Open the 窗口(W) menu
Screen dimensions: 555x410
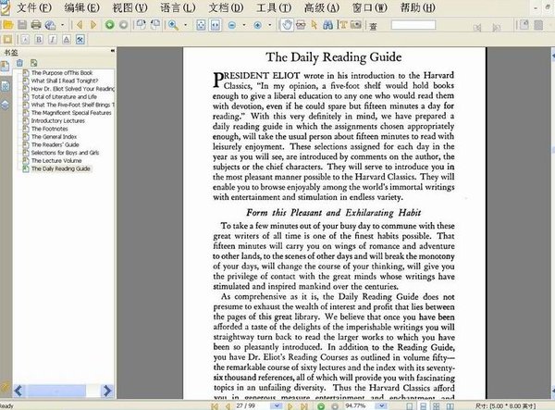[369, 7]
